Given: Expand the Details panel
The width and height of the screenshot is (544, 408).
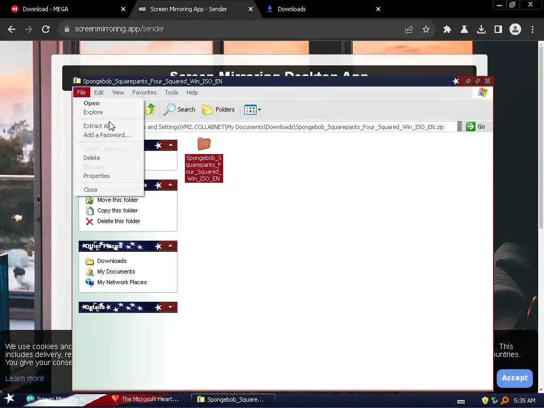Looking at the screenshot, I should pyautogui.click(x=171, y=307).
